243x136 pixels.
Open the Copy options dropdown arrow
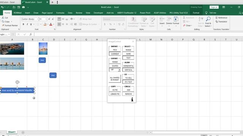pyautogui.click(x=11, y=22)
